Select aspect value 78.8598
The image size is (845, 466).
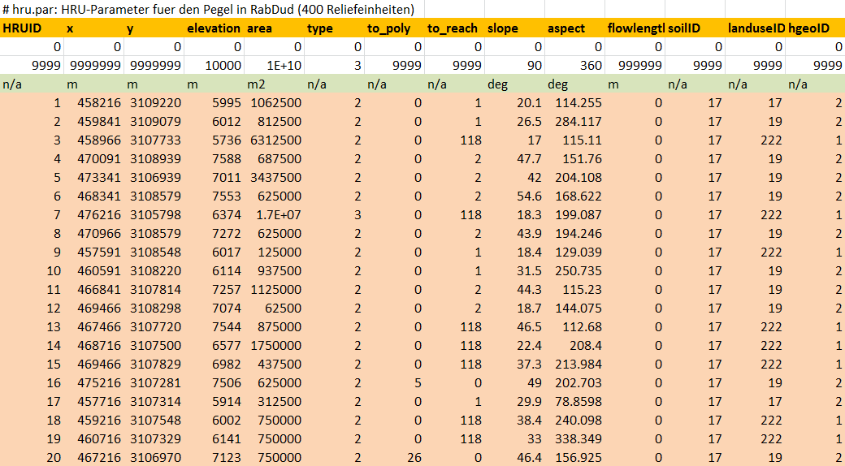pyautogui.click(x=575, y=401)
